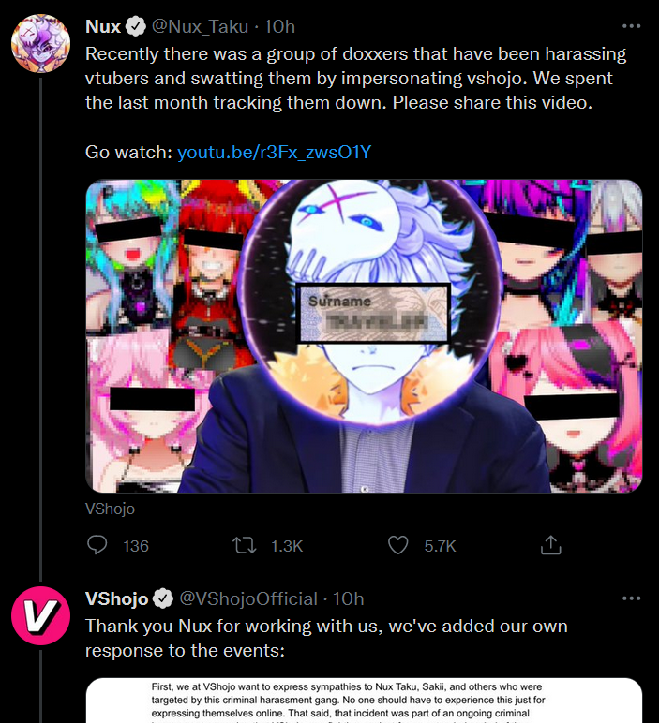Open the youtu.be/r3Fx_zwsO1Y link
This screenshot has width=659, height=723.
click(274, 152)
